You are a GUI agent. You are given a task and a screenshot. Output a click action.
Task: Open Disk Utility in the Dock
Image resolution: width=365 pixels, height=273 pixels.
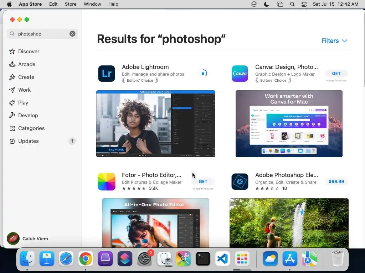click(x=164, y=259)
